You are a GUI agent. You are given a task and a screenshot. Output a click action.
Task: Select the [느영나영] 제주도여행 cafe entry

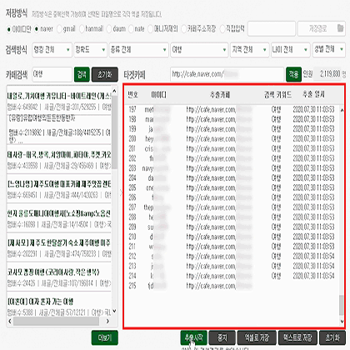(59, 189)
